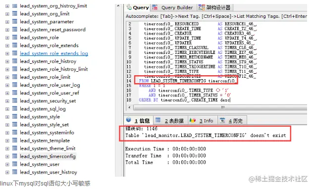Expand lead_system_role_extends table node
This screenshot has height=189, width=314.
(x=7, y=46)
